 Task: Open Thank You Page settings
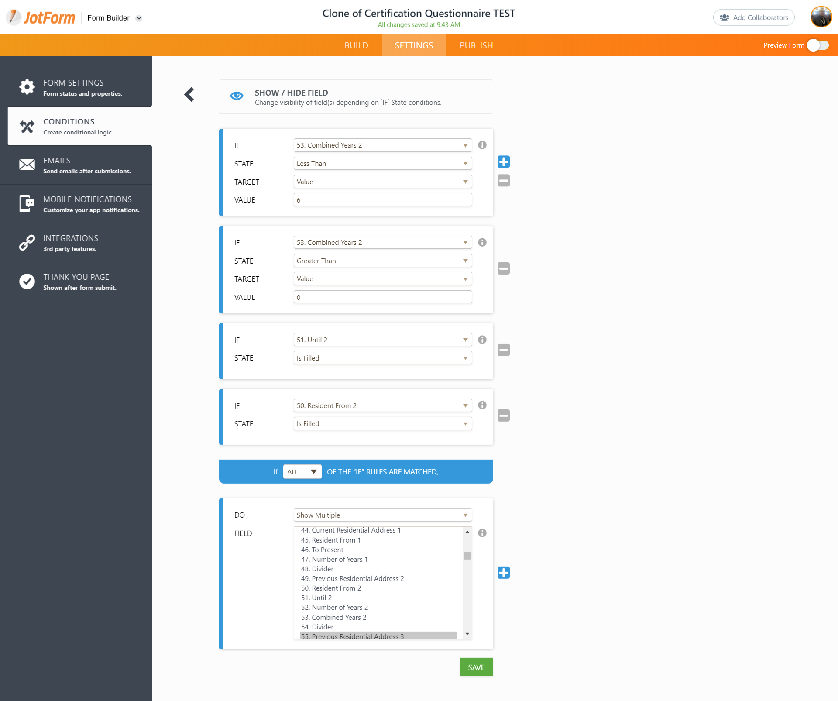click(76, 282)
